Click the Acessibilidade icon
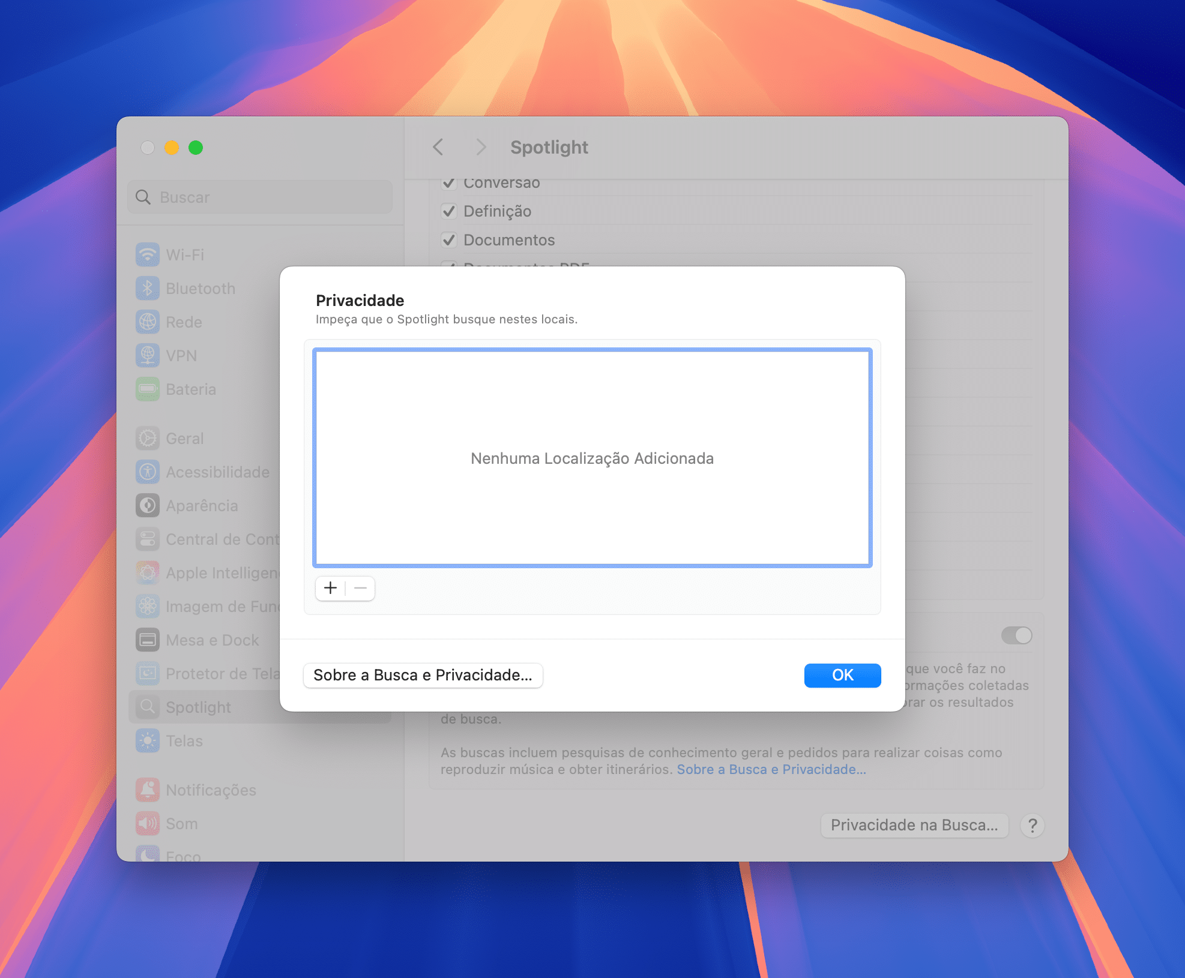The image size is (1185, 978). (147, 472)
